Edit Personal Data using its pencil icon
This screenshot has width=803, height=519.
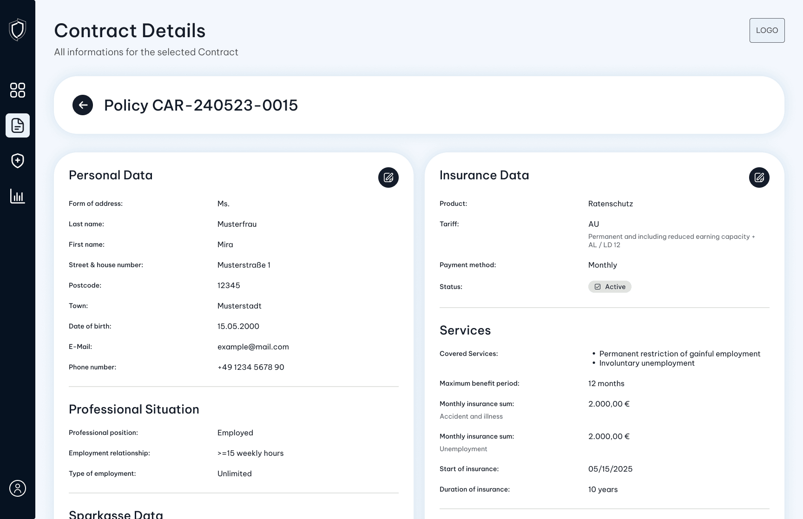(388, 177)
